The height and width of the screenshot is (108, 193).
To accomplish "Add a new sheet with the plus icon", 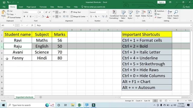I will [41, 97].
